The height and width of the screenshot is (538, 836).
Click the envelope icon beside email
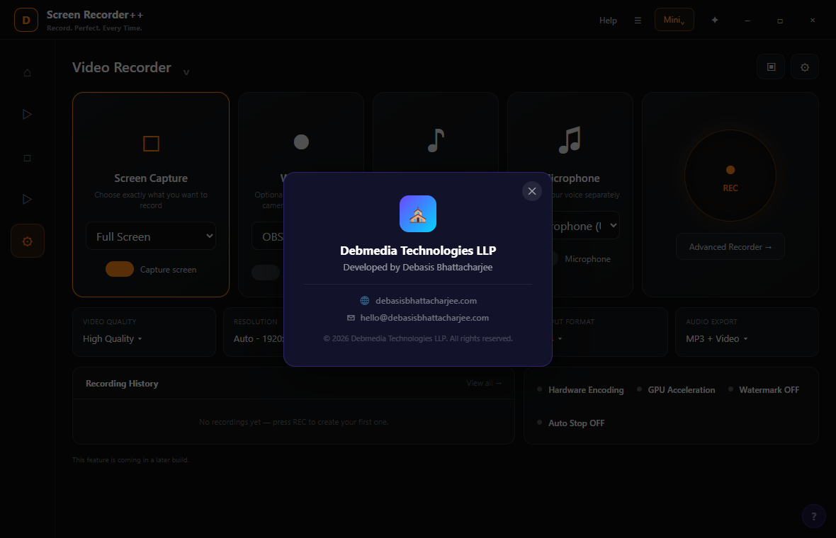pos(351,317)
